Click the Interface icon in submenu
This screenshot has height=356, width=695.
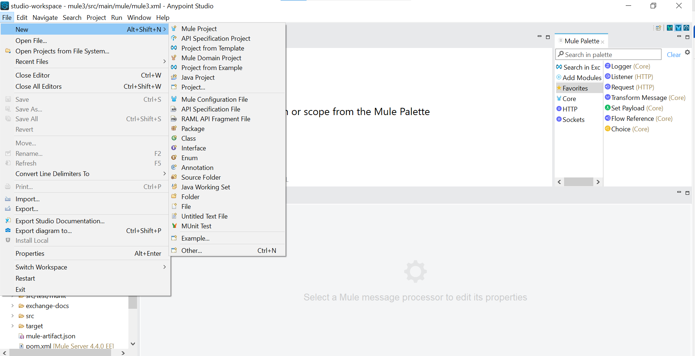pyautogui.click(x=174, y=148)
